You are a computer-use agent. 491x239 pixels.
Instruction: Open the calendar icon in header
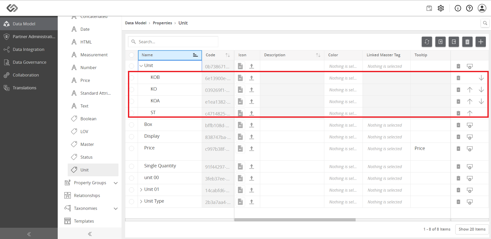pos(429,8)
